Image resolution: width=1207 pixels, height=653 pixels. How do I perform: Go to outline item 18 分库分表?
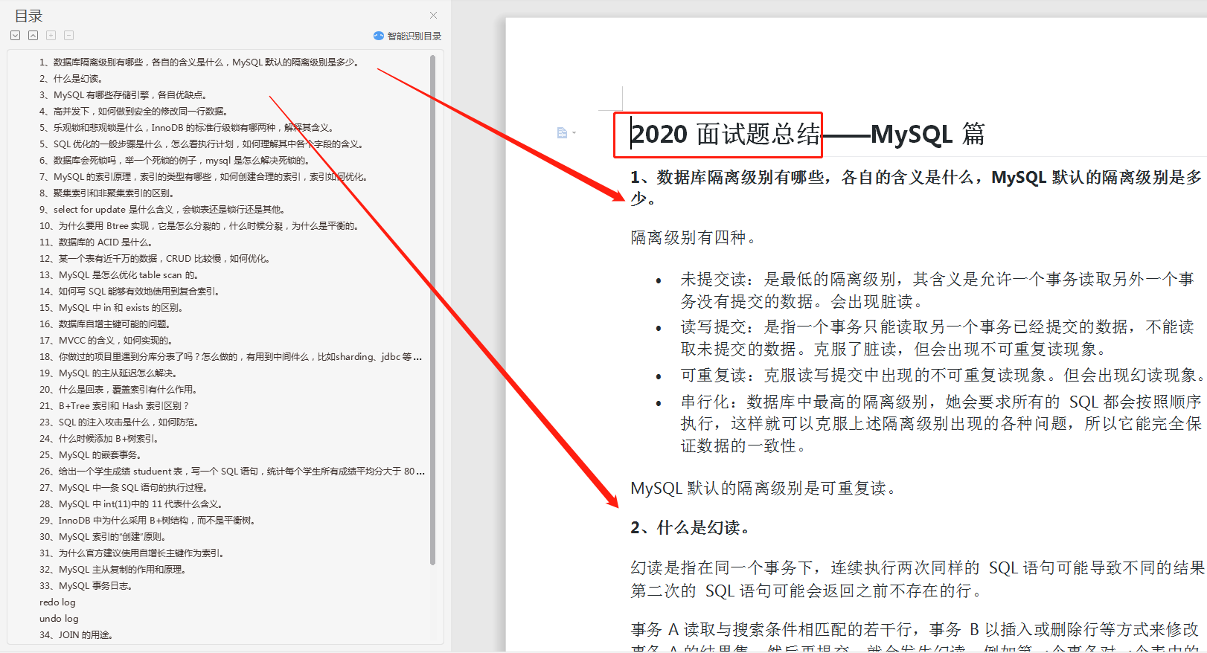pyautogui.click(x=231, y=357)
